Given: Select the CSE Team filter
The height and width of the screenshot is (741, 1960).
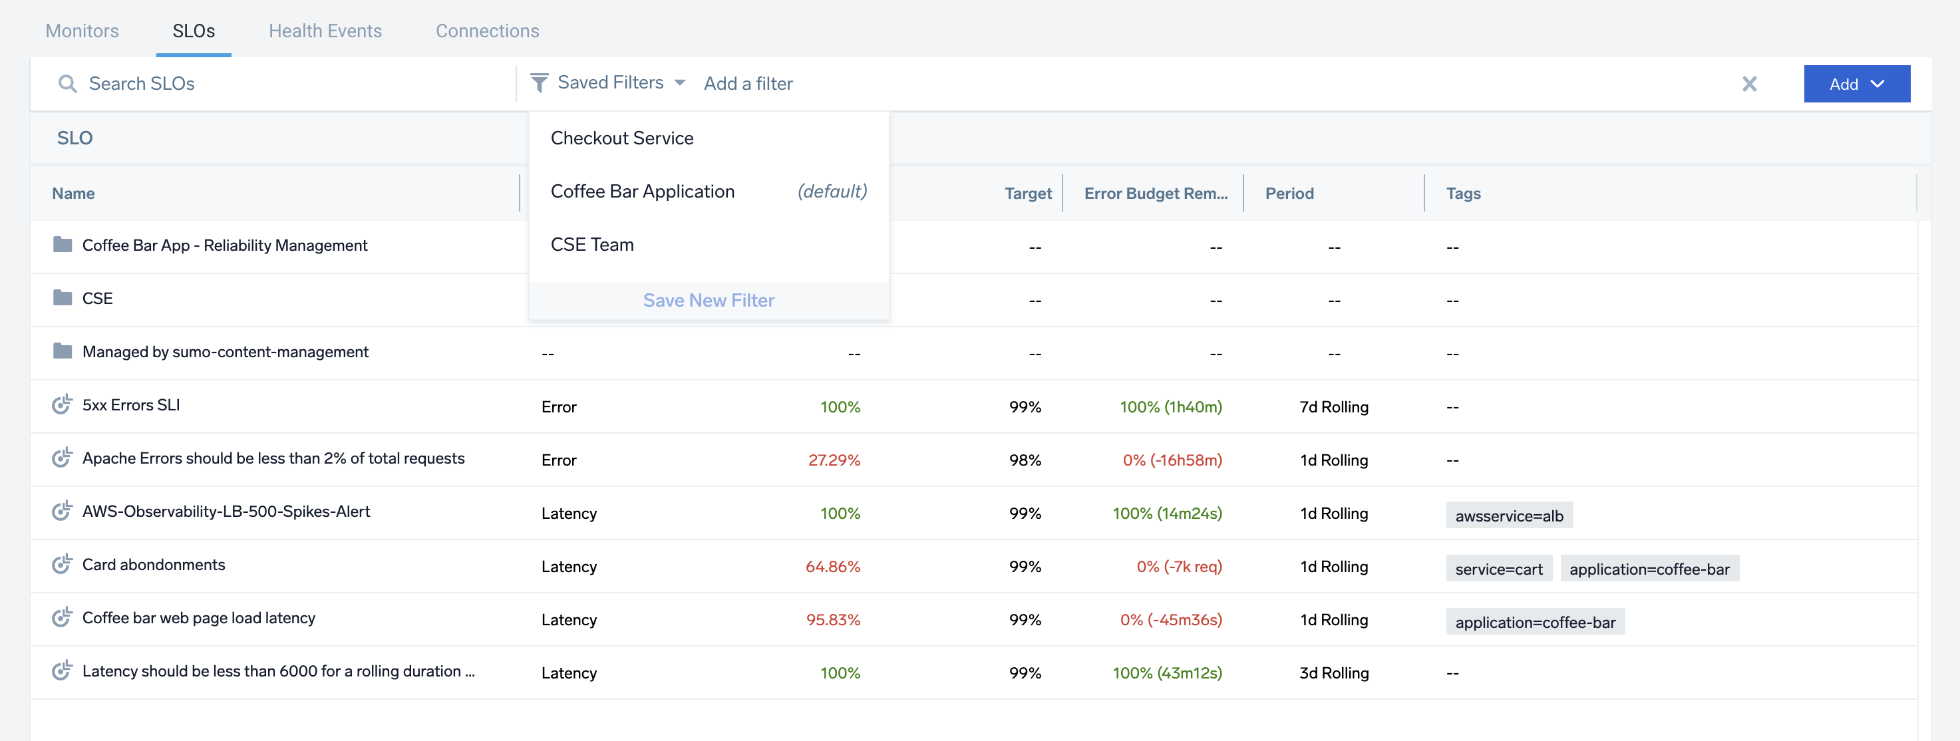Looking at the screenshot, I should 592,245.
